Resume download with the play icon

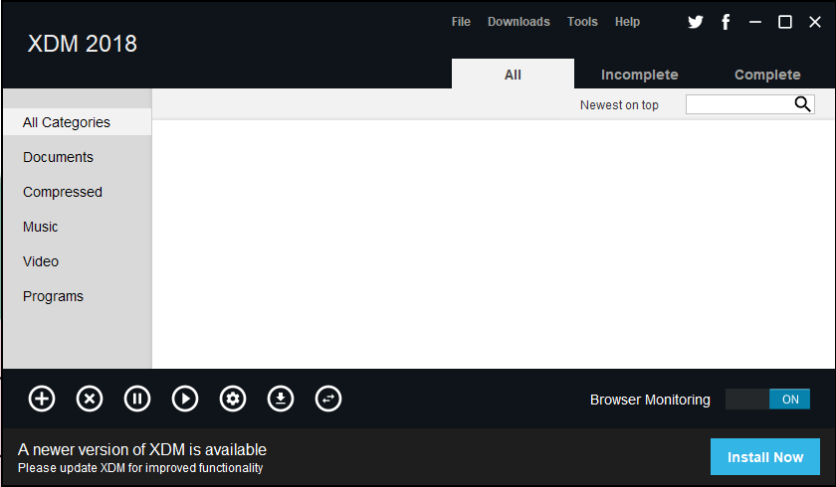pyautogui.click(x=185, y=399)
